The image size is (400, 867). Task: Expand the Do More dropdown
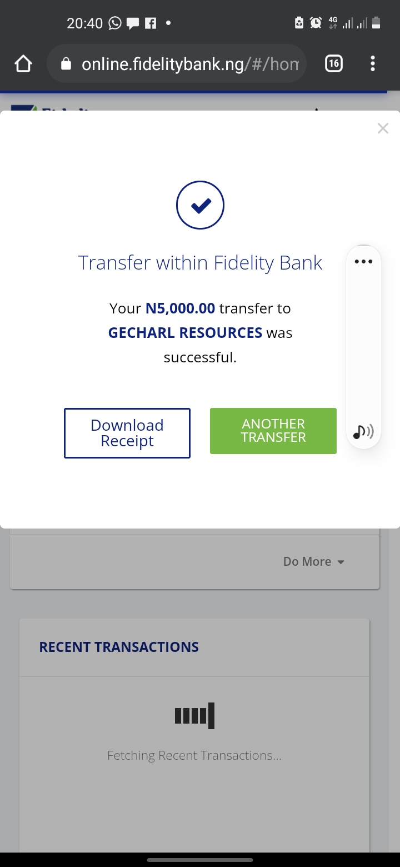coord(314,561)
